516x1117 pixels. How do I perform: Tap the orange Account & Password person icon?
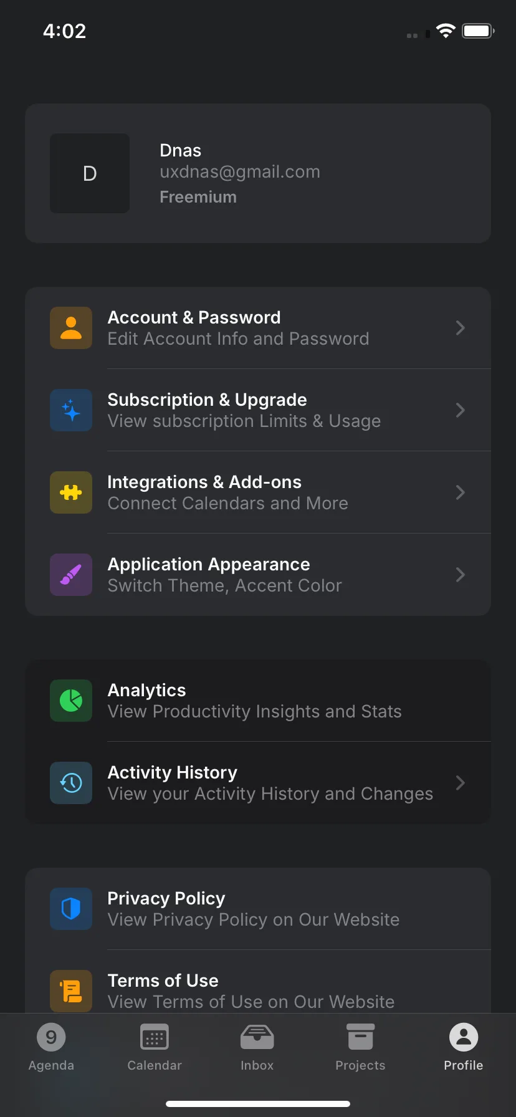coord(71,328)
